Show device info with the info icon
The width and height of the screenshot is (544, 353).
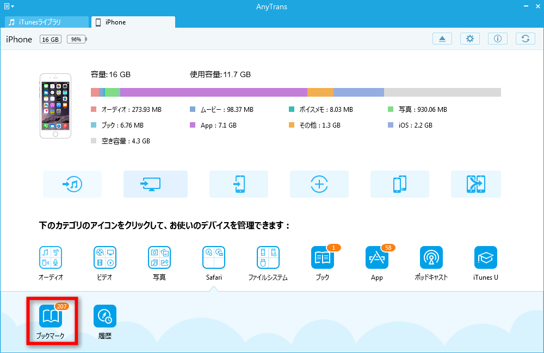coord(498,39)
